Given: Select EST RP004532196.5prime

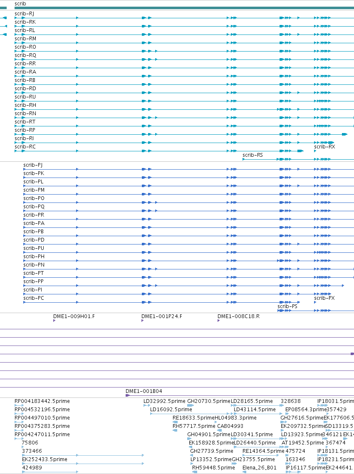Looking at the screenshot, I should coord(42,409).
